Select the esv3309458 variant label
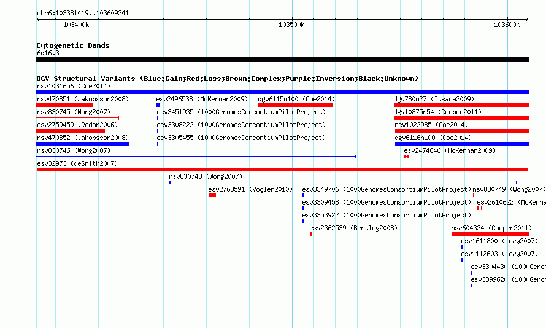The height and width of the screenshot is (328, 546). pyautogui.click(x=386, y=202)
